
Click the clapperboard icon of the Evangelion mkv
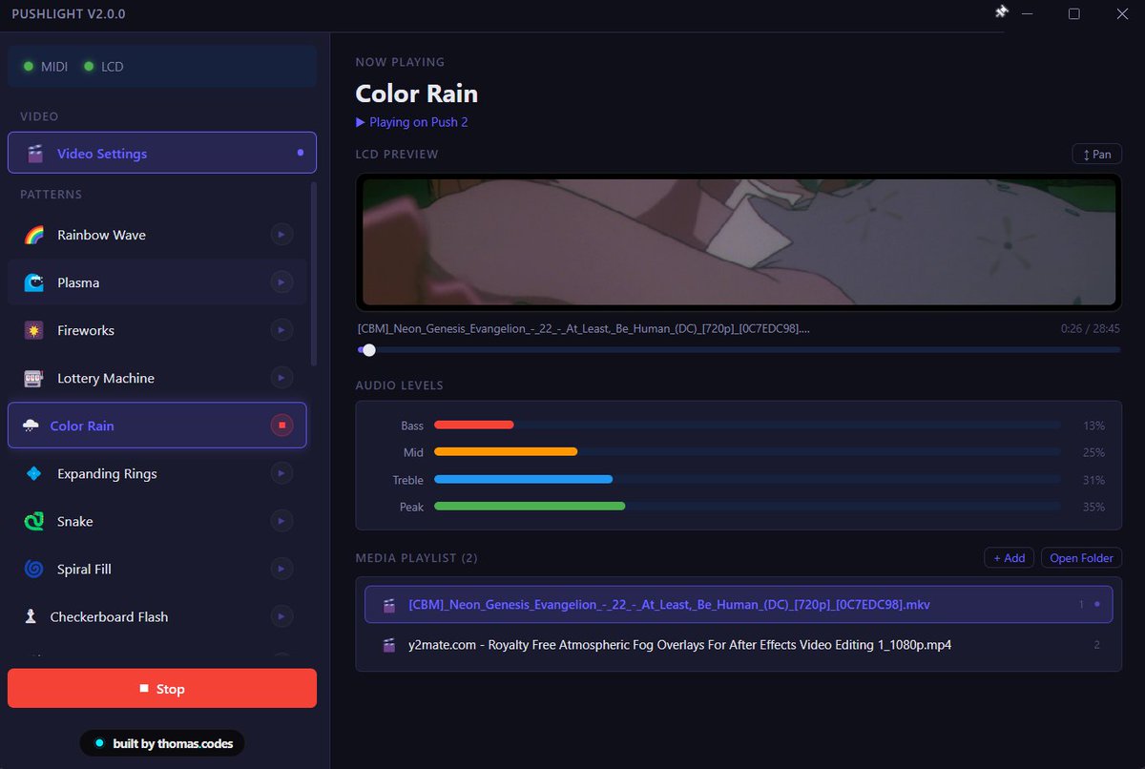click(389, 605)
